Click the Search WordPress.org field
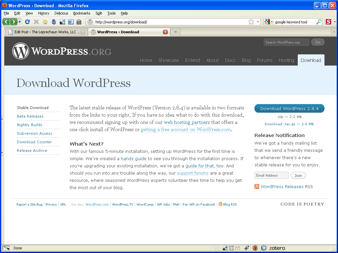This screenshot has width=338, height=253. coord(286,42)
